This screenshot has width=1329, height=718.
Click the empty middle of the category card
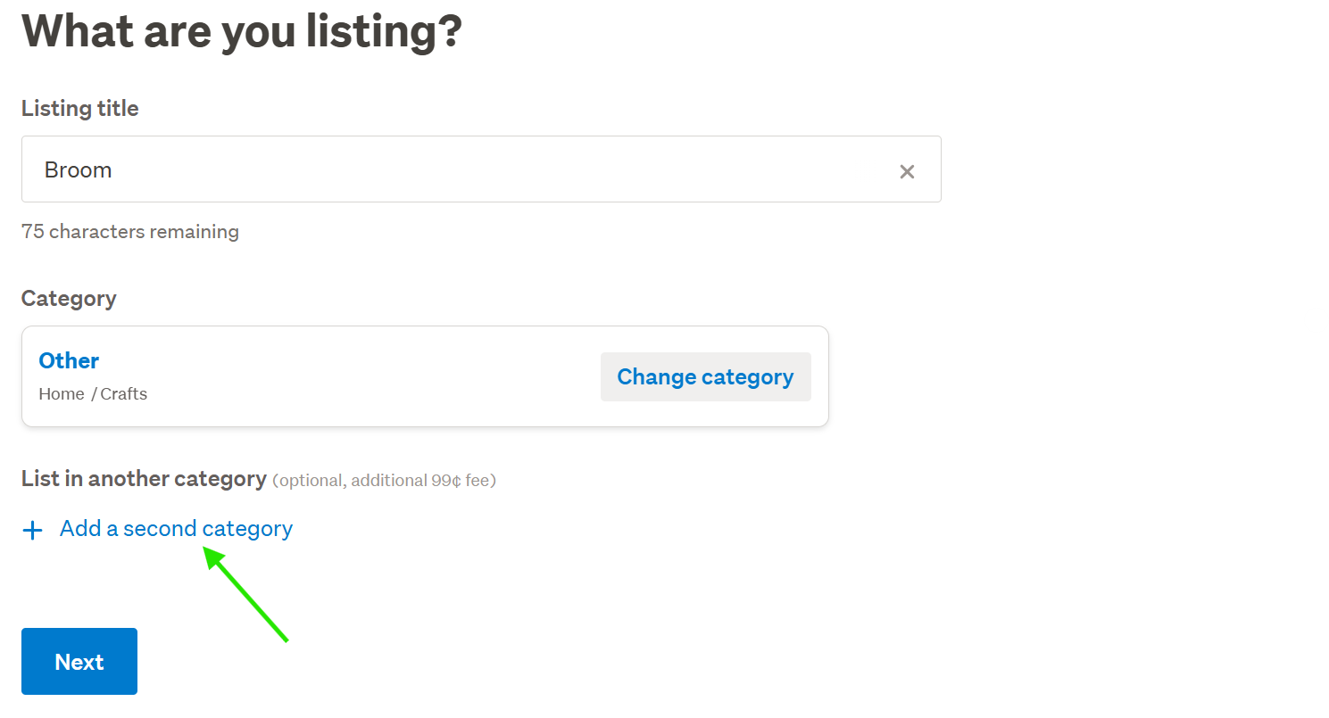coord(375,376)
